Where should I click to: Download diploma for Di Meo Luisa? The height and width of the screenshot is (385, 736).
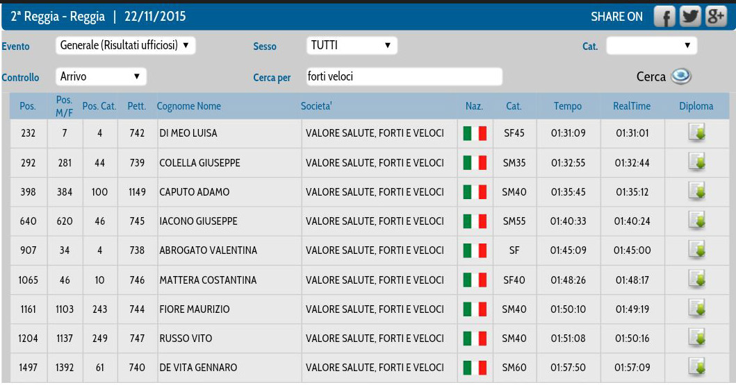click(696, 132)
